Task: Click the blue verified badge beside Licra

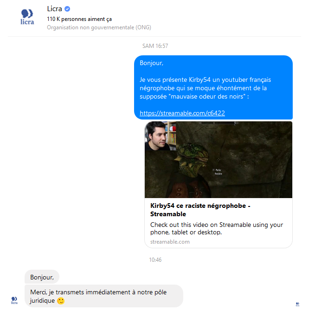Action: [67, 9]
